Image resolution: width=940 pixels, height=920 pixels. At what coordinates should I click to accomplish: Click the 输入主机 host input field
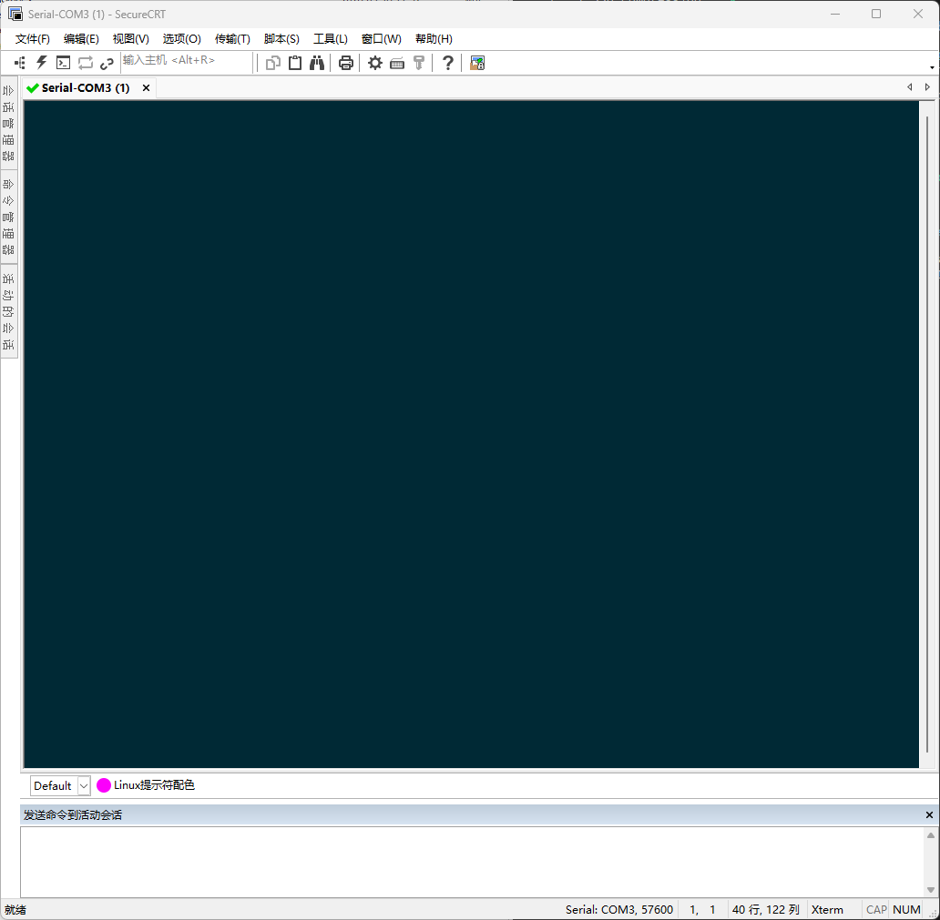(187, 60)
